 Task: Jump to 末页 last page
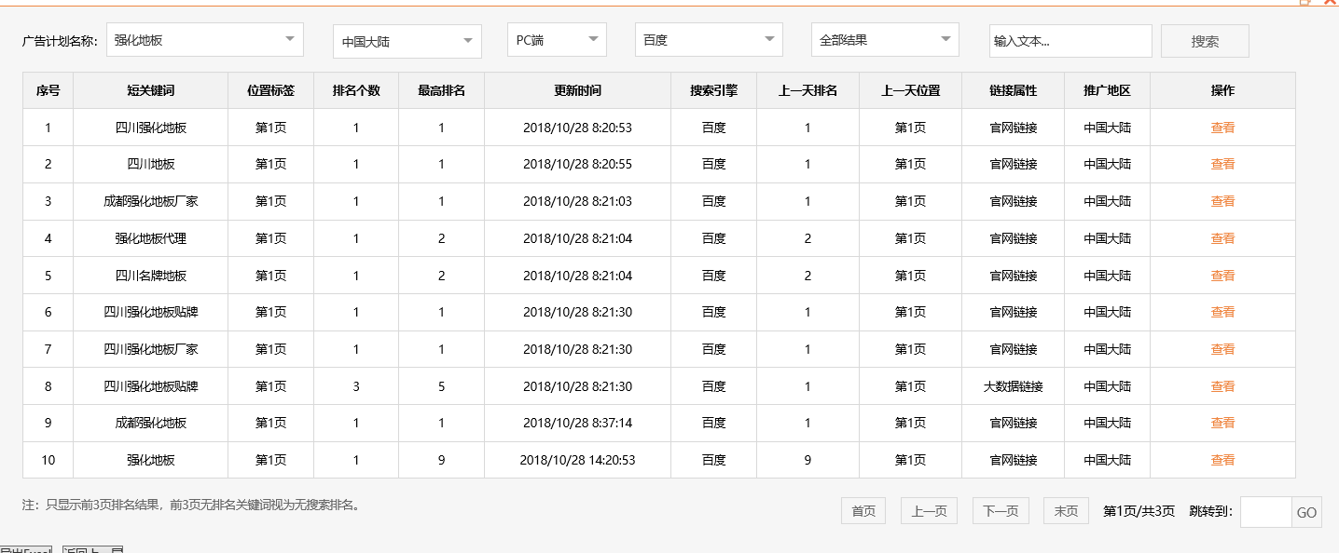pos(1065,510)
